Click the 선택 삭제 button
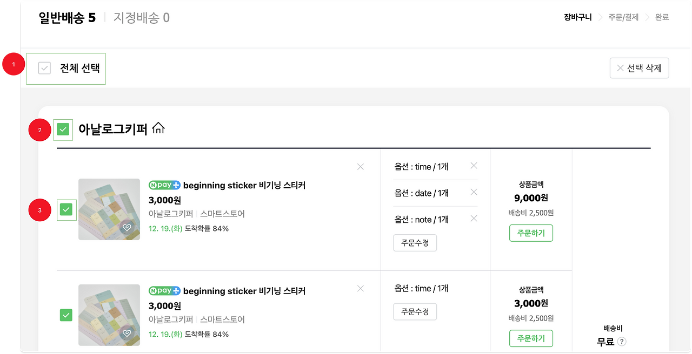 pyautogui.click(x=639, y=69)
